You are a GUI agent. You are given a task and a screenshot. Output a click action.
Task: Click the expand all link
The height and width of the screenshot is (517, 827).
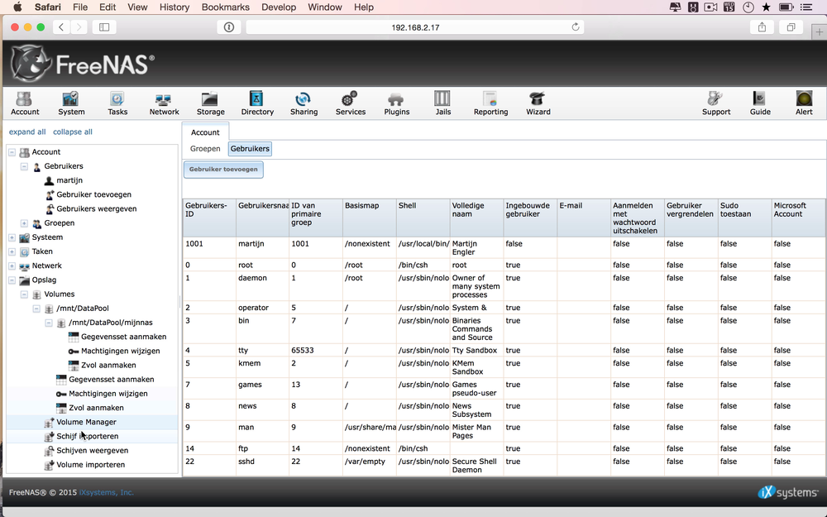tap(27, 132)
